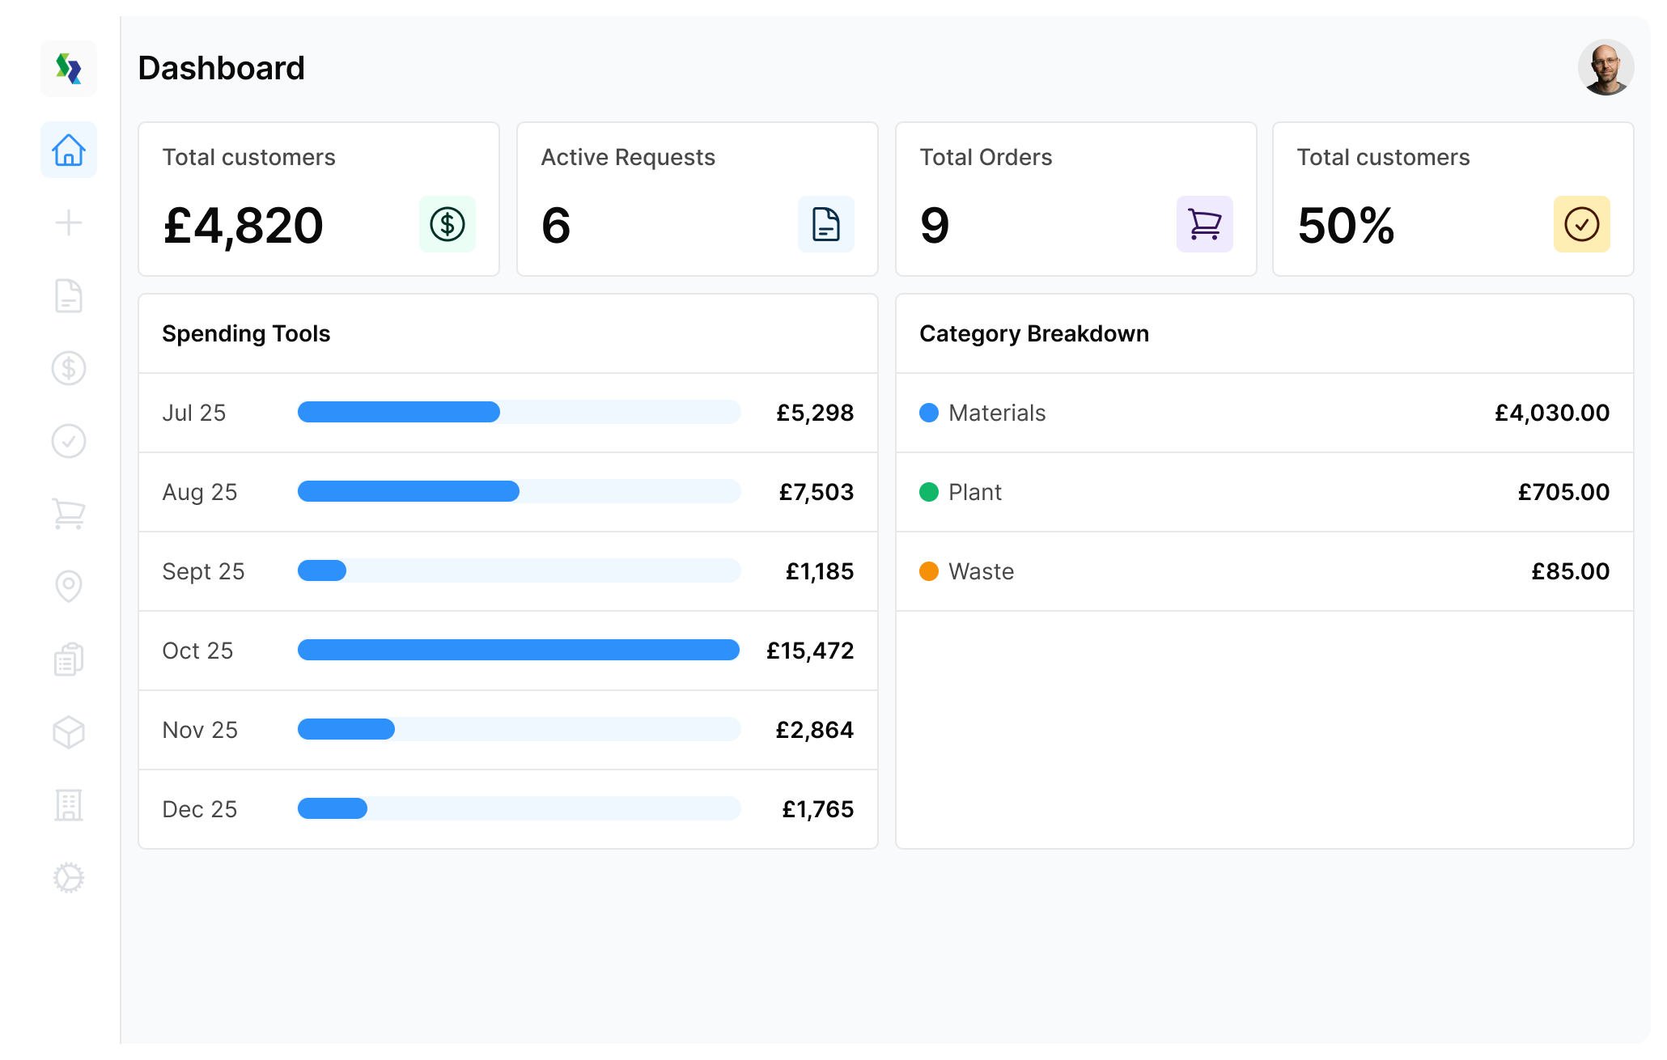Click the home icon in sidebar
The width and height of the screenshot is (1667, 1060).
pos(69,150)
